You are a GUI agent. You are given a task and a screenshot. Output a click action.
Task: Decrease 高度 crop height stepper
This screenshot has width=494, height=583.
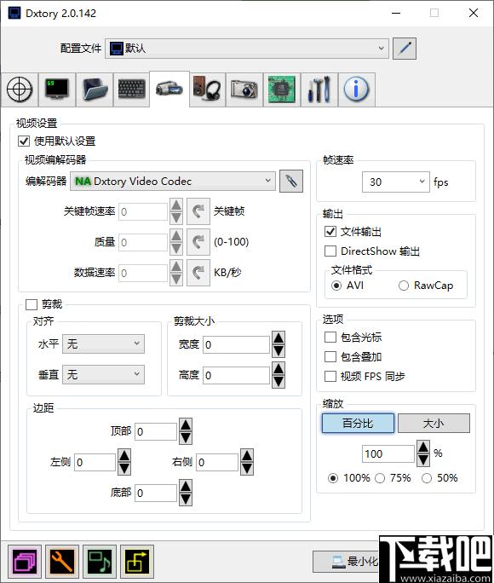(x=279, y=382)
